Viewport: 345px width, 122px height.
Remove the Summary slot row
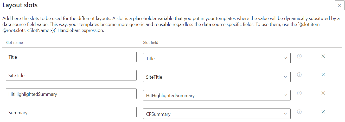(323, 112)
